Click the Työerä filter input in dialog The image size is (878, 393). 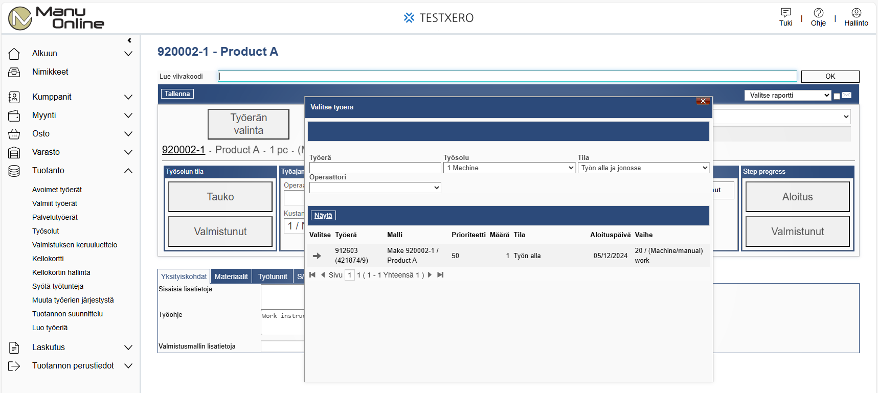tap(375, 168)
